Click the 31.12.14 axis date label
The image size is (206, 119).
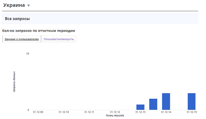[166, 112]
